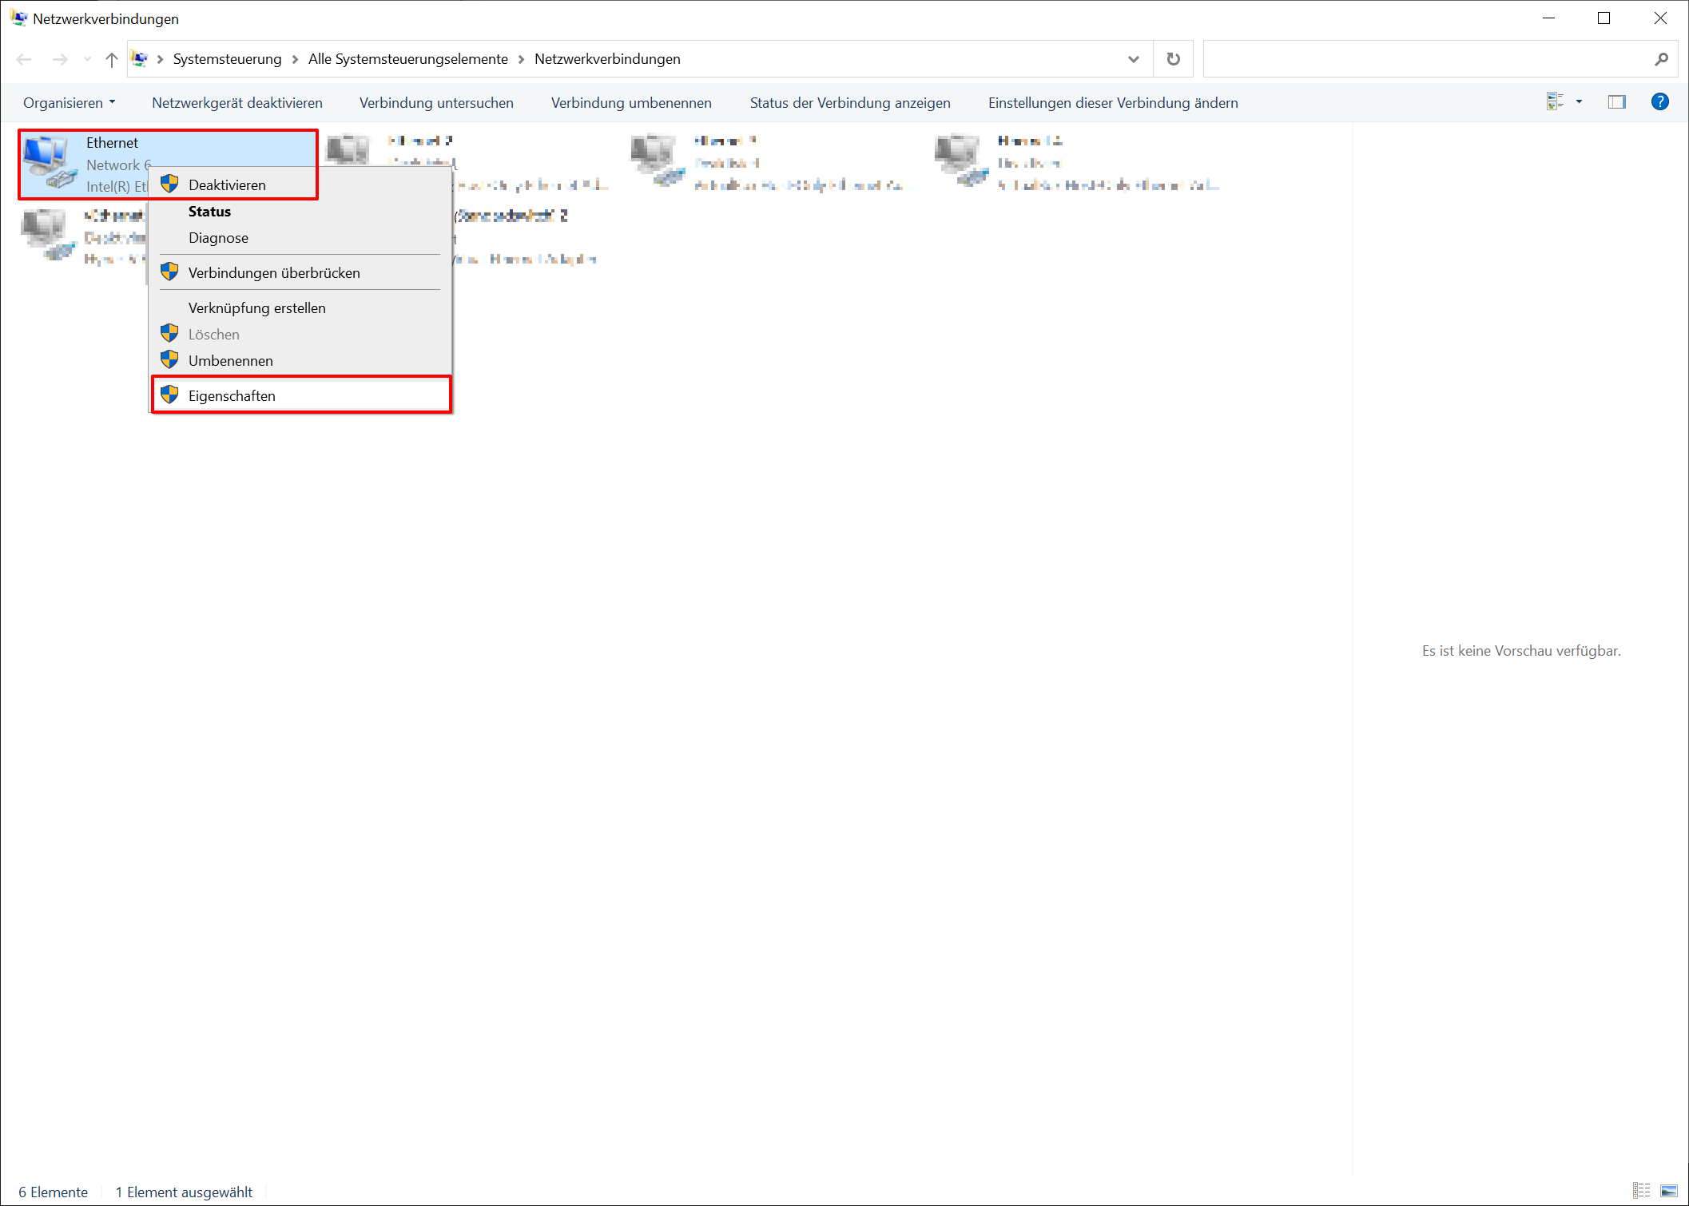The width and height of the screenshot is (1689, 1206).
Task: Click the refresh address bar icon
Action: [1173, 59]
